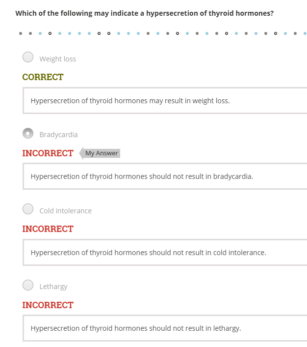Click the green CORRECT heading
Image resolution: width=307 pixels, height=347 pixels.
click(43, 77)
